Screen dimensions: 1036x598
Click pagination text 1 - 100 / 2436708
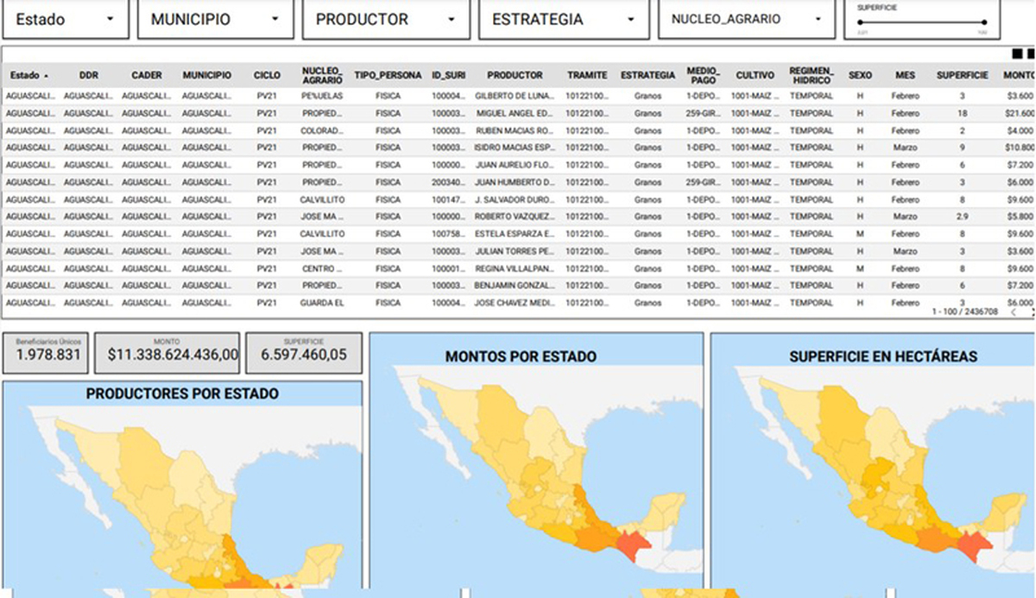coord(965,312)
